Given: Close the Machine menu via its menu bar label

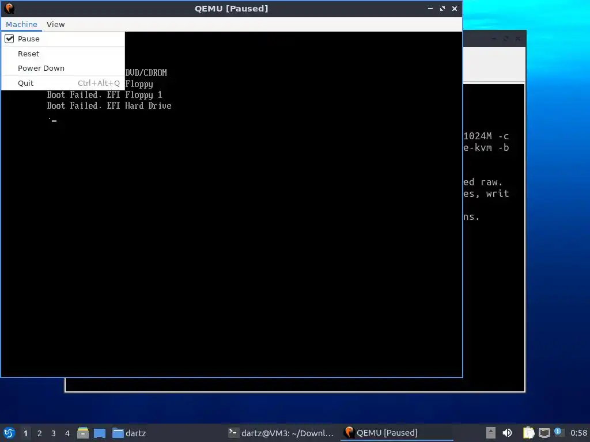Looking at the screenshot, I should [21, 24].
